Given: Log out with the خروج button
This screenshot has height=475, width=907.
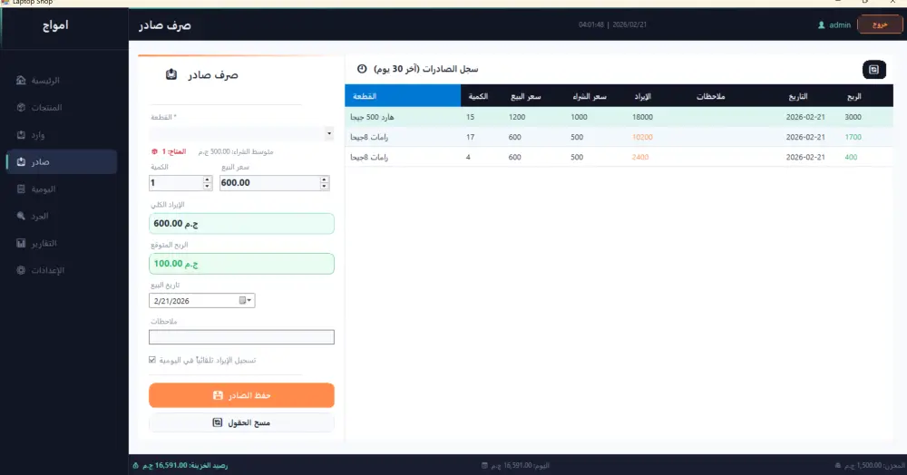Looking at the screenshot, I should (x=880, y=24).
